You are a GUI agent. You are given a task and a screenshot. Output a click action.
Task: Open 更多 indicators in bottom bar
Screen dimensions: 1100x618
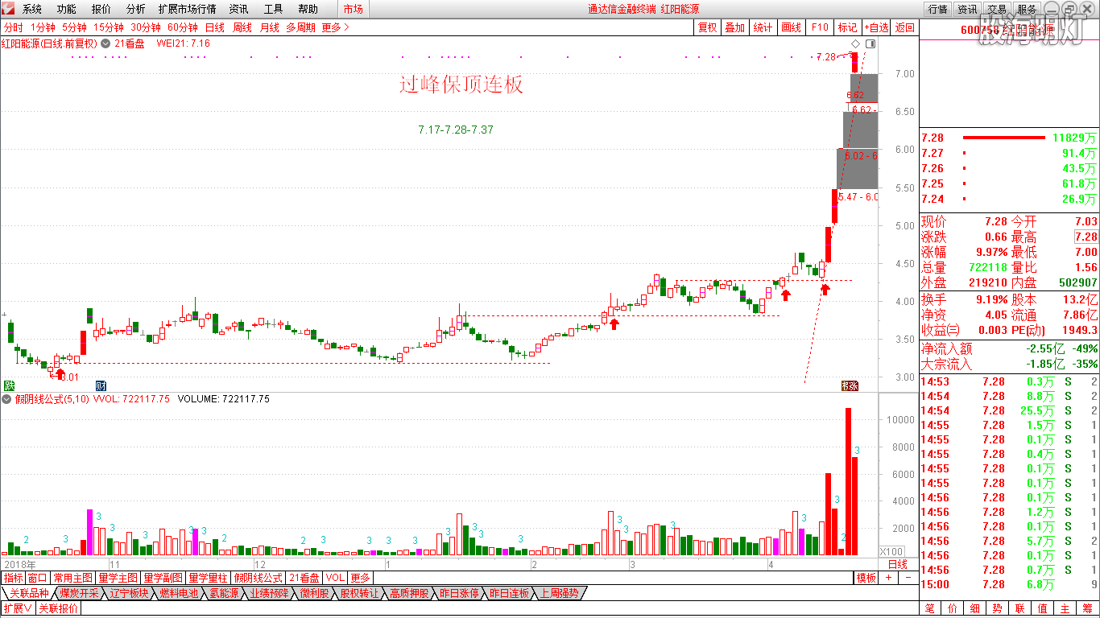pyautogui.click(x=360, y=578)
